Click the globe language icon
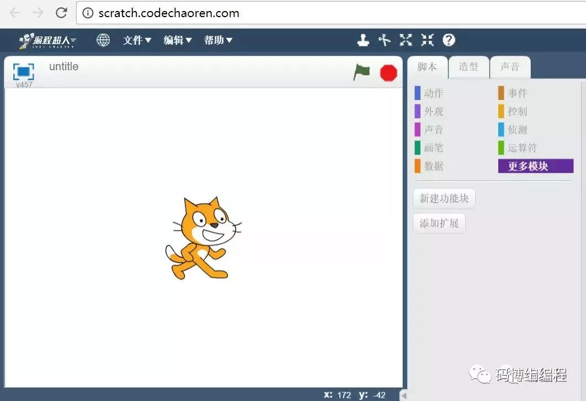The height and width of the screenshot is (401, 586). click(103, 40)
